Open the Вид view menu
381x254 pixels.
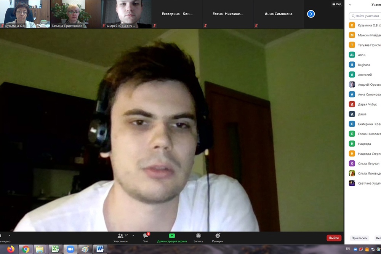point(336,4)
